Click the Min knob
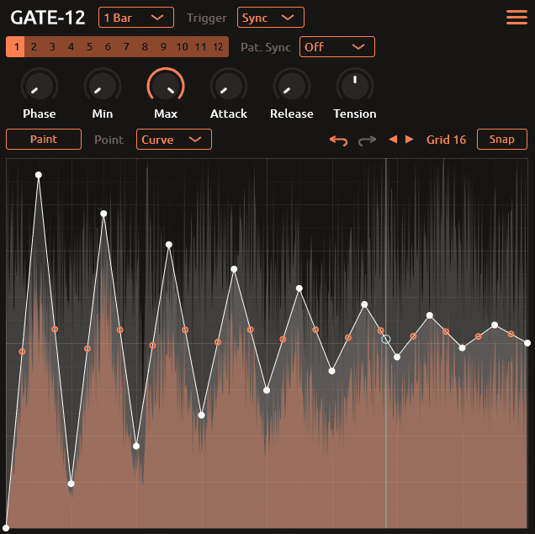Image resolution: width=535 pixels, height=534 pixels. [103, 86]
